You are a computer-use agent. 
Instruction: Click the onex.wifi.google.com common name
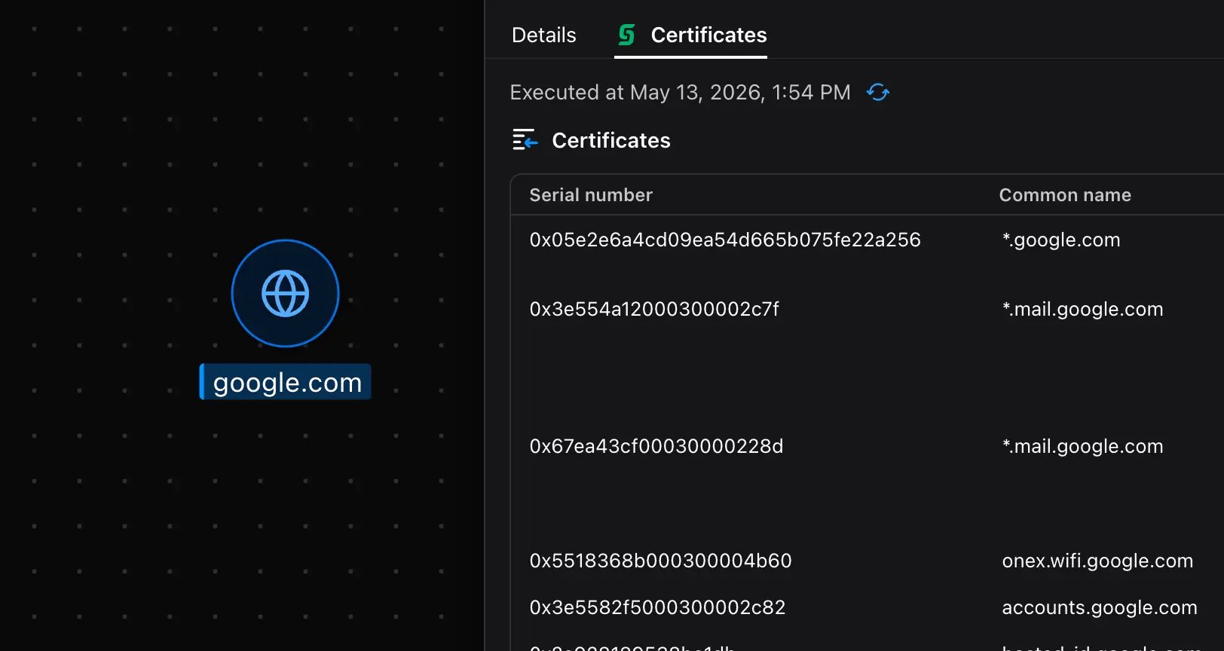[1097, 561]
